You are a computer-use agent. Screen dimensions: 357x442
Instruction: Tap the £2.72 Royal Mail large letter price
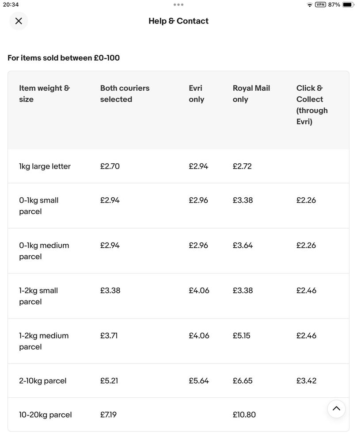tap(242, 166)
